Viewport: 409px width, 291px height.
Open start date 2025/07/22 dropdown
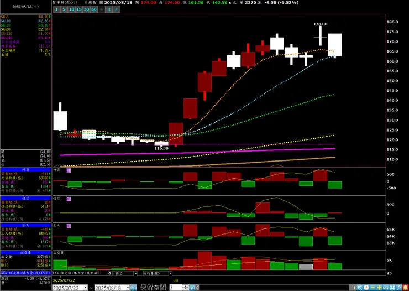tap(86, 288)
